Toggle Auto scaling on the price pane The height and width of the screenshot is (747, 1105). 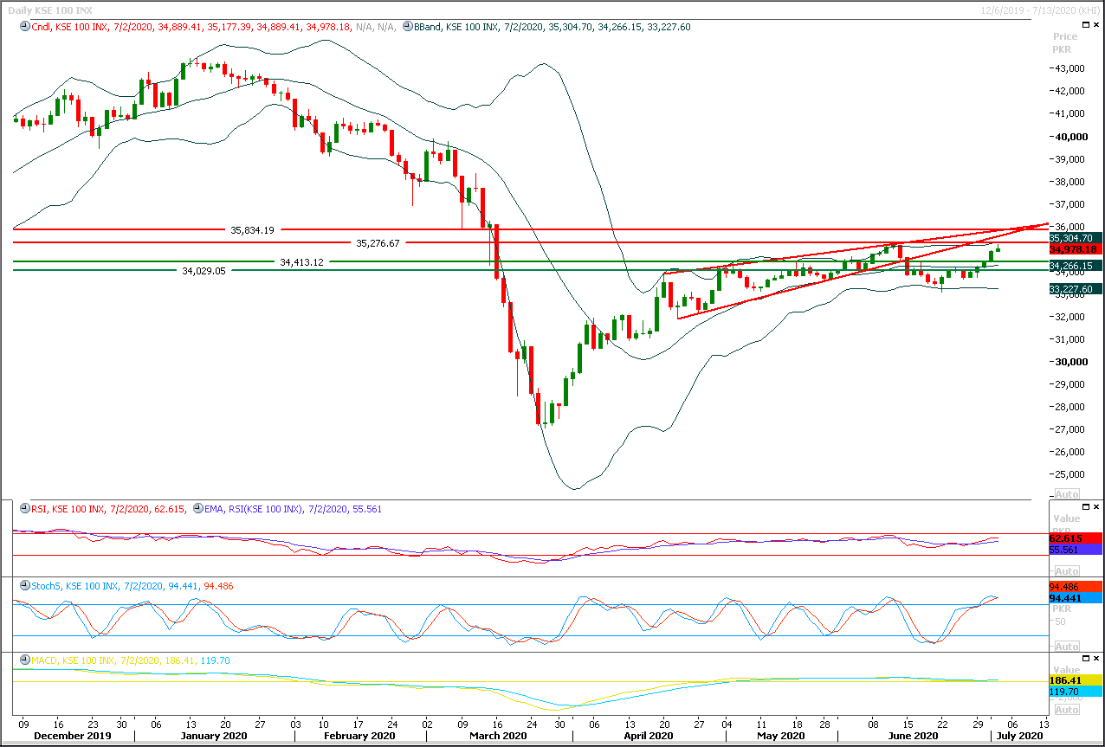(x=1066, y=494)
